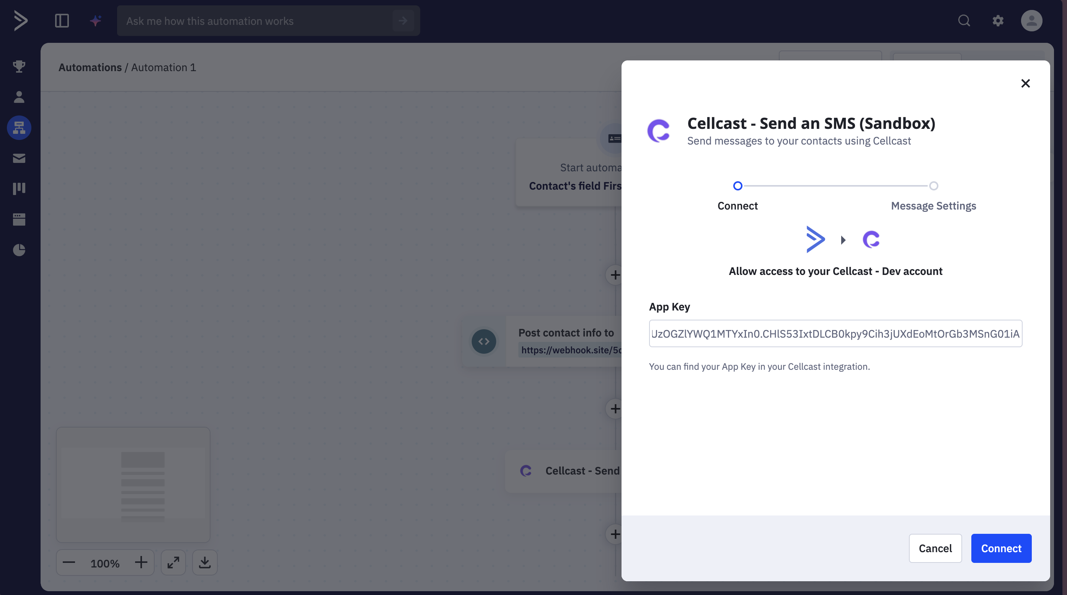1067x595 pixels.
Task: Zoom in the automation canvas
Action: tap(141, 563)
